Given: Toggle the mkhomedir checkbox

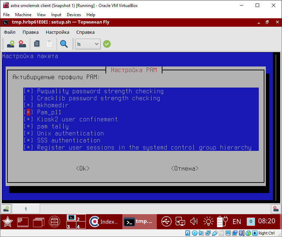Looking at the screenshot, I should 28,105.
